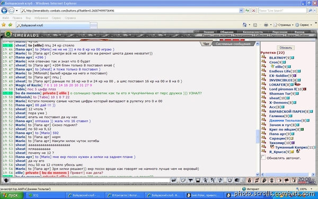
Task: Click player name Shaman Tur in list
Action: pyautogui.click(x=280, y=93)
